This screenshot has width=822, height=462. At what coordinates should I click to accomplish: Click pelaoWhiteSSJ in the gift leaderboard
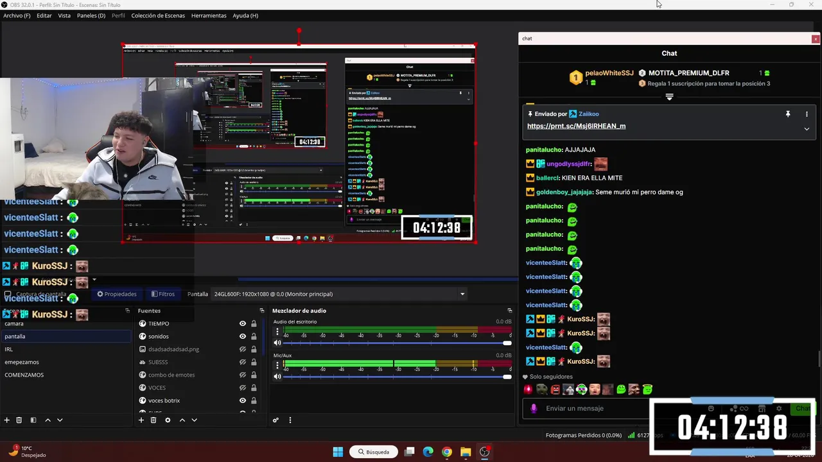[609, 73]
